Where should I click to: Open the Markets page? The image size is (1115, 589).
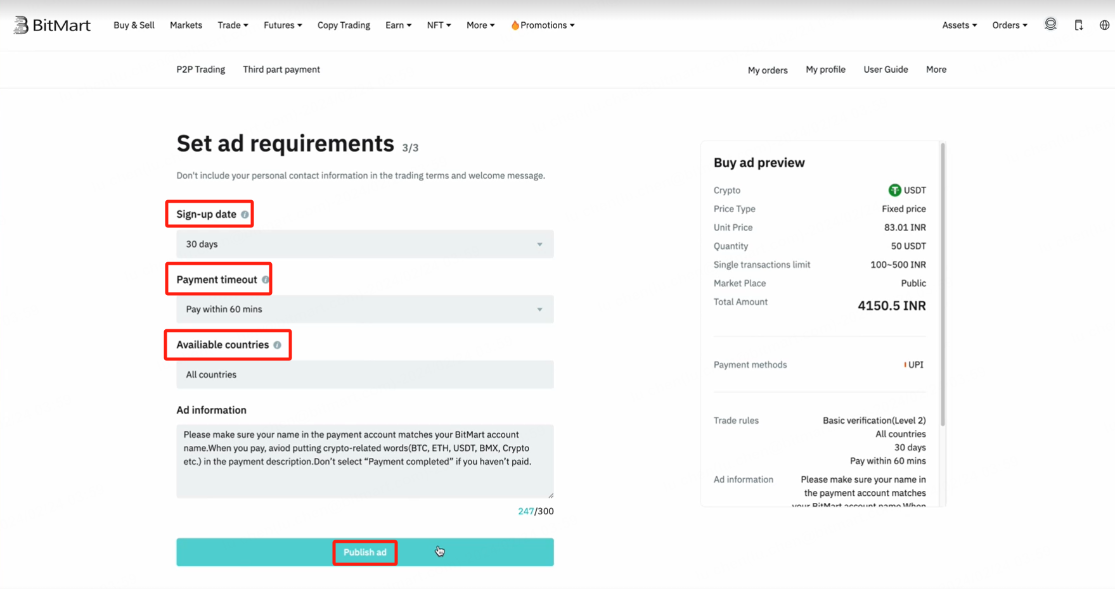click(186, 25)
